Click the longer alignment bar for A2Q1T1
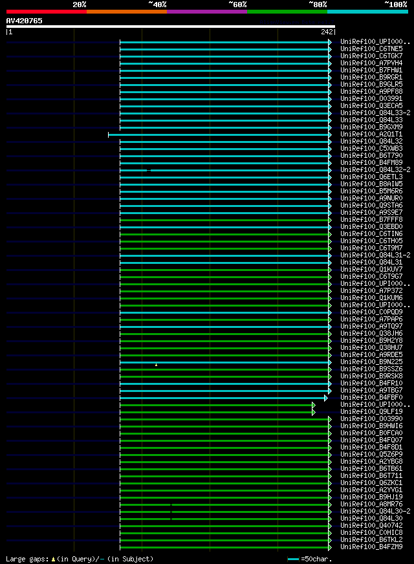The height and width of the screenshot is (564, 414). coord(219,135)
